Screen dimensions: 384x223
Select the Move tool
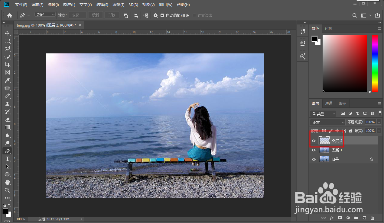7,33
